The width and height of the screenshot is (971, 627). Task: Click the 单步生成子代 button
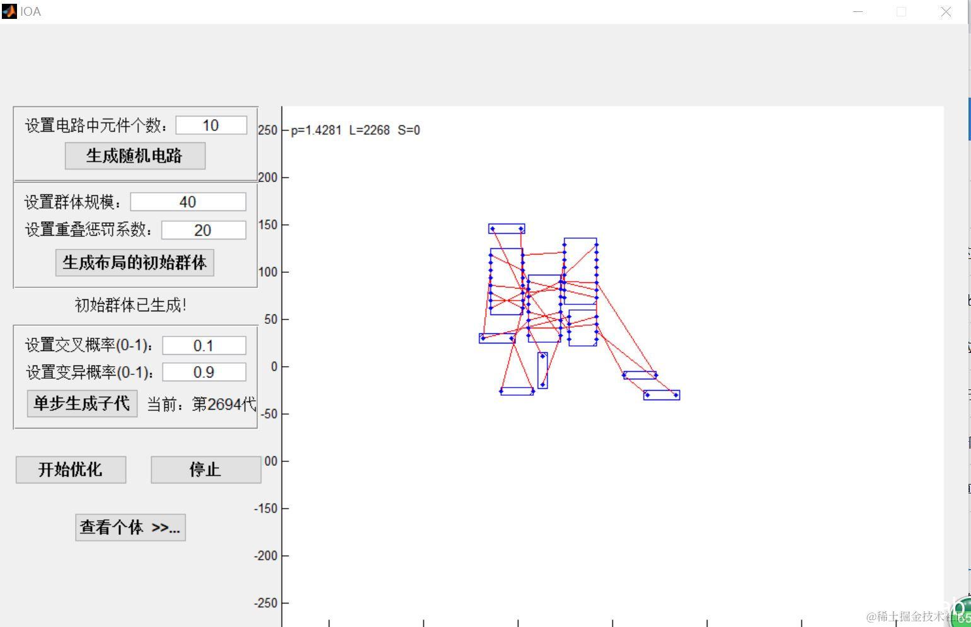[82, 403]
